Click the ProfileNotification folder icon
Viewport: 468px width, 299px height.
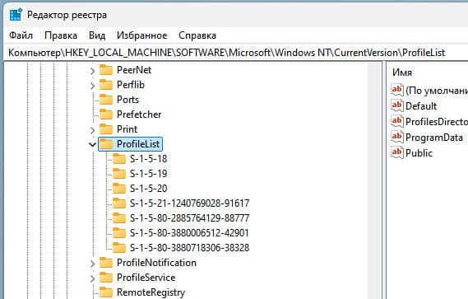pyautogui.click(x=106, y=263)
